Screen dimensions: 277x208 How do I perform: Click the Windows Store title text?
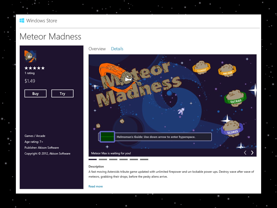42,21
